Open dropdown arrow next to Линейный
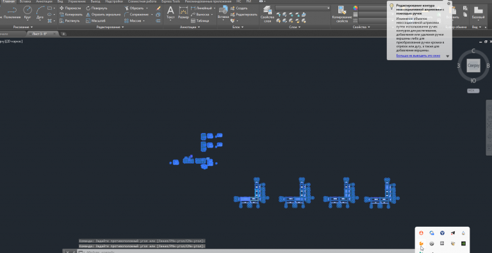 [x=215, y=8]
